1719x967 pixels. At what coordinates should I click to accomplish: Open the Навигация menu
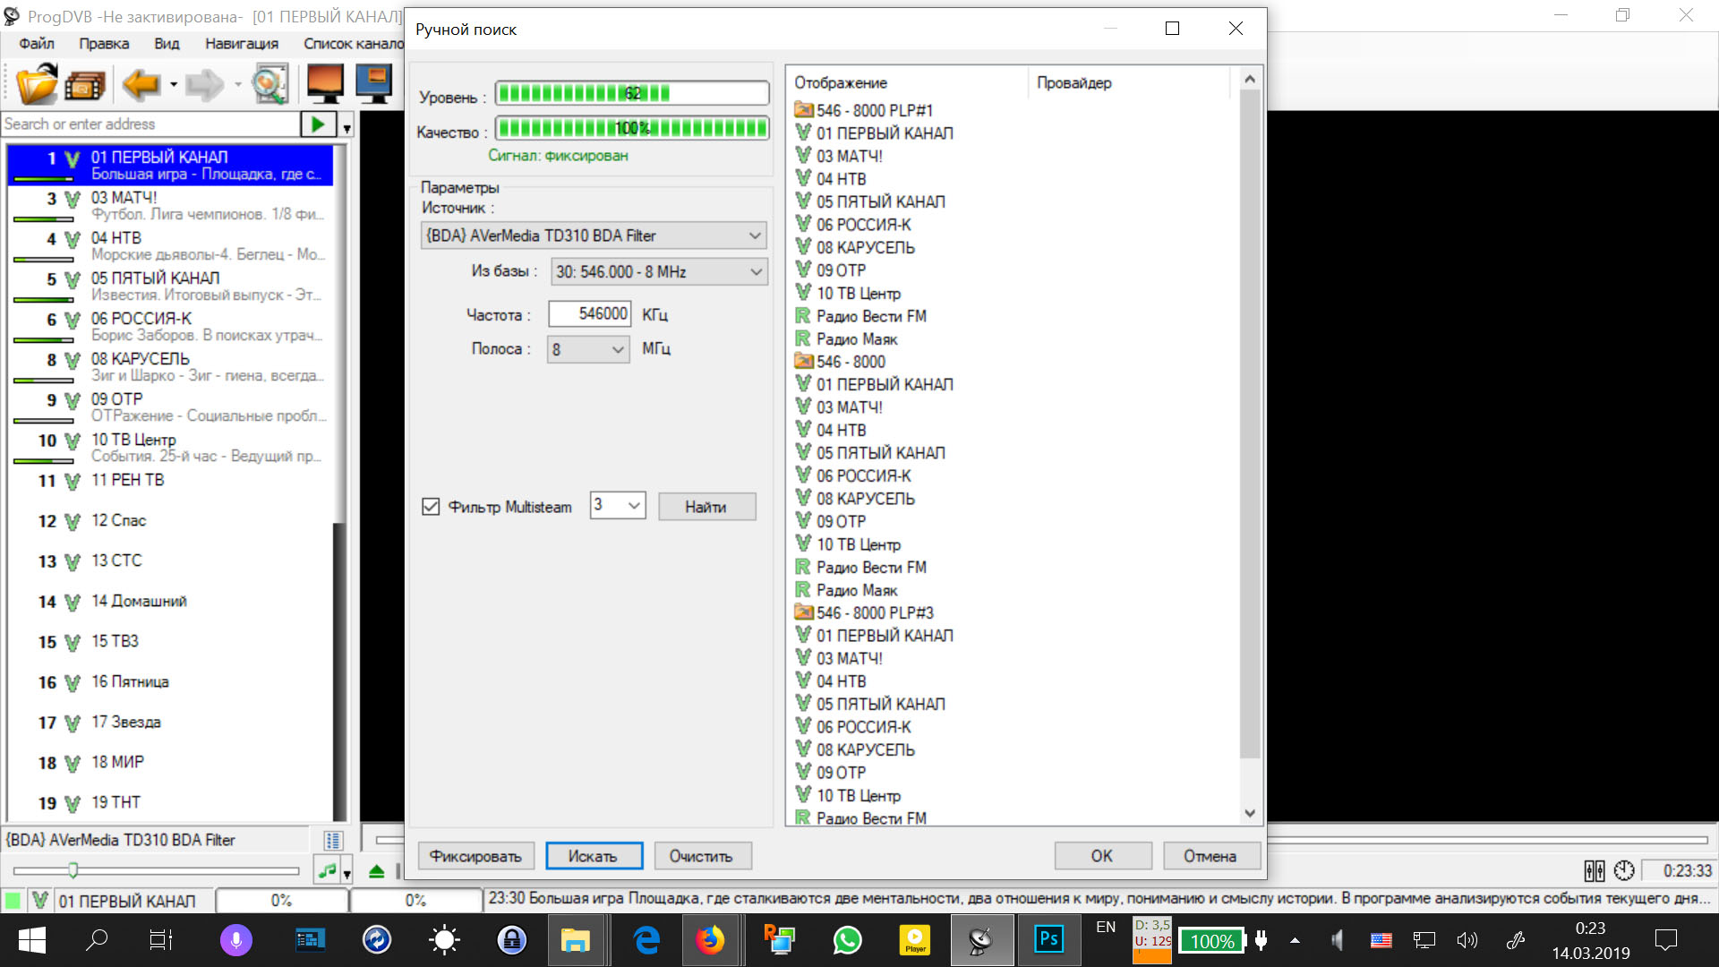pos(242,44)
